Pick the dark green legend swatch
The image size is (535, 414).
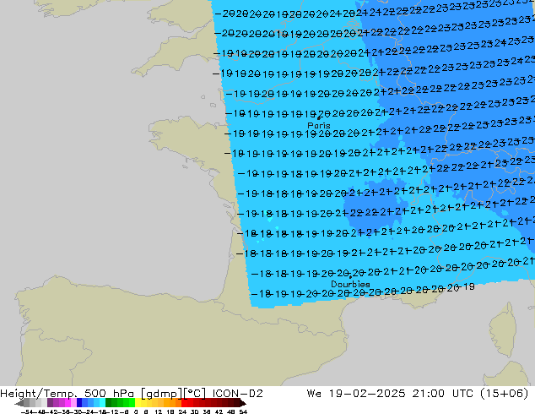pos(109,402)
